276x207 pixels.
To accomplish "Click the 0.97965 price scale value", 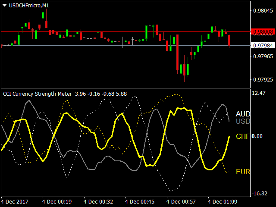I will click(263, 56).
